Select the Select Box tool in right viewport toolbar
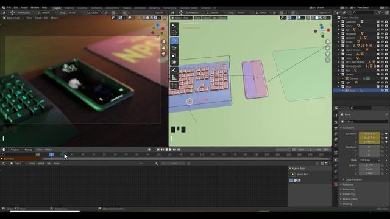The height and width of the screenshot is (219, 390). 174,26
